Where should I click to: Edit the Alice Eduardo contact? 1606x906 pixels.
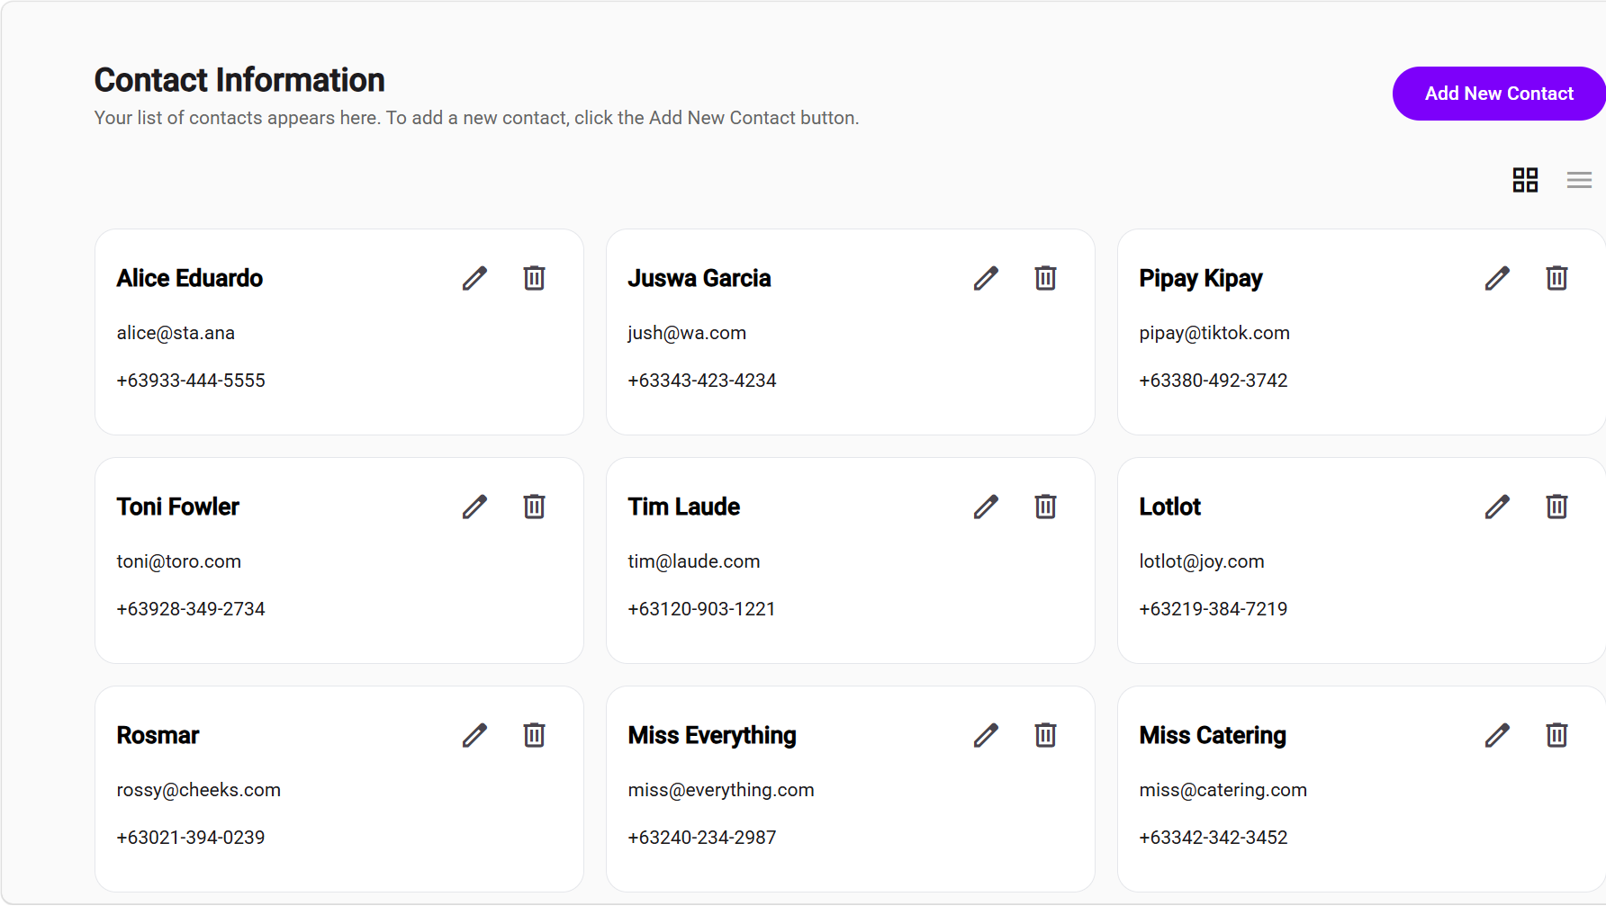[x=474, y=278]
